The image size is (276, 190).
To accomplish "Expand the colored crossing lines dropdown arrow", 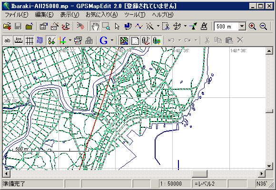I will (70, 40).
